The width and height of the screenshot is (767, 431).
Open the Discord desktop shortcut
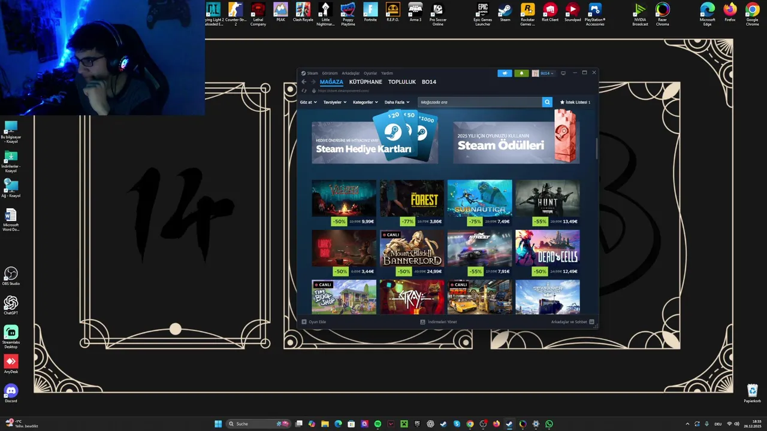(x=11, y=393)
